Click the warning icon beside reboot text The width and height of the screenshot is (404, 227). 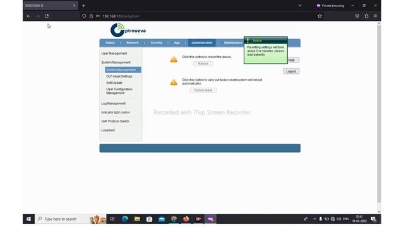(174, 59)
